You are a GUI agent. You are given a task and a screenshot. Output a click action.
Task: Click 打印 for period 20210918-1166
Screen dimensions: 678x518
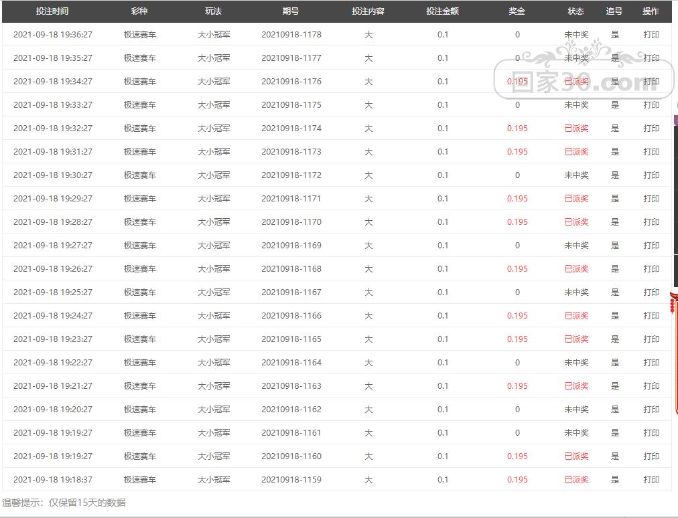(651, 316)
